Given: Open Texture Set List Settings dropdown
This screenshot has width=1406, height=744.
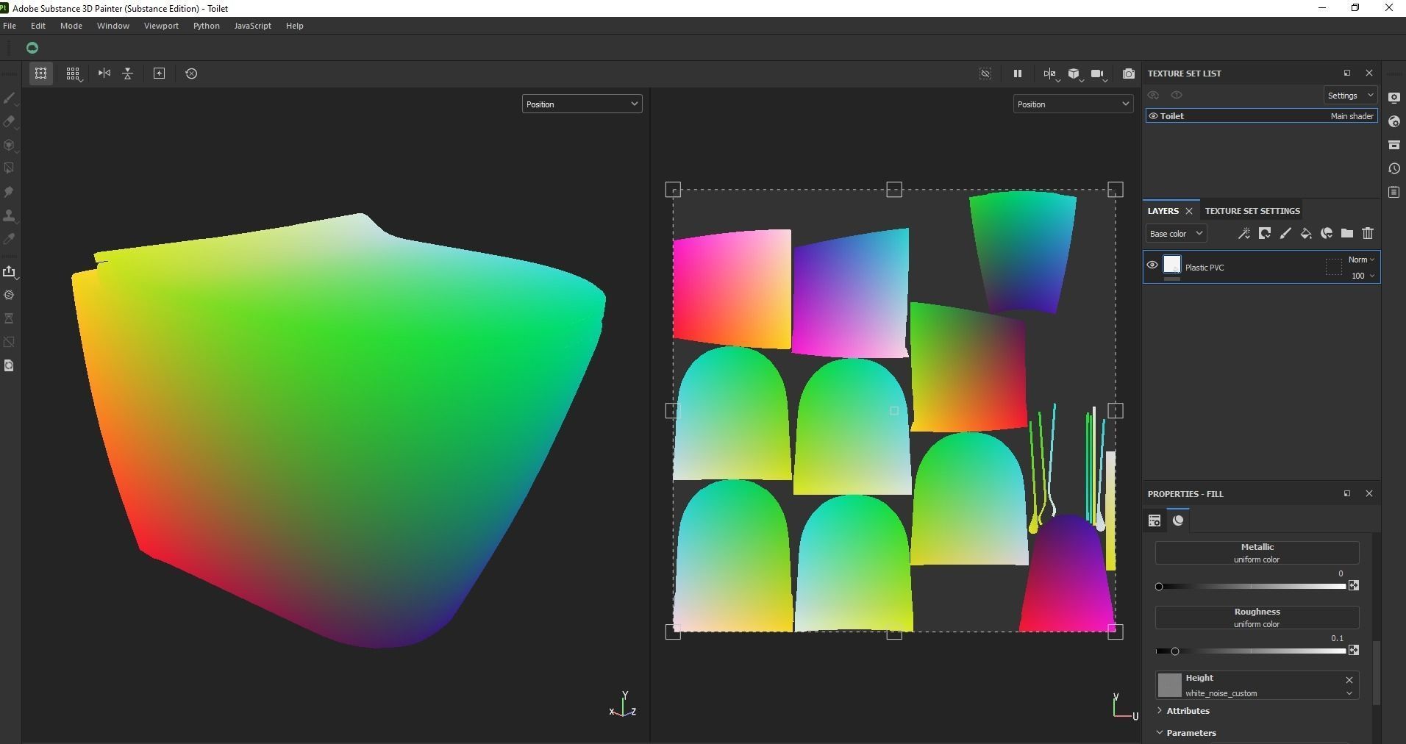Looking at the screenshot, I should point(1350,96).
